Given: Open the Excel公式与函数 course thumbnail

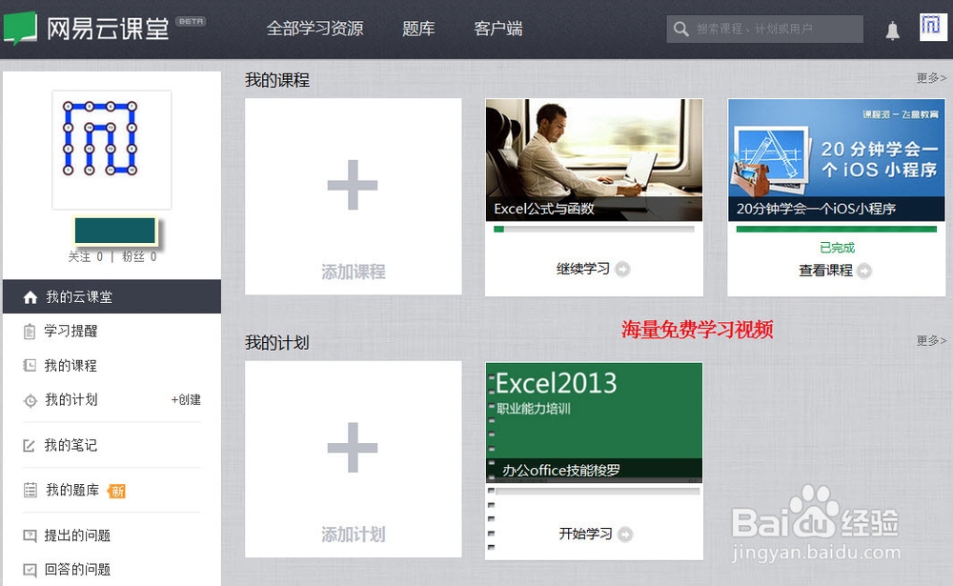Looking at the screenshot, I should pos(594,160).
